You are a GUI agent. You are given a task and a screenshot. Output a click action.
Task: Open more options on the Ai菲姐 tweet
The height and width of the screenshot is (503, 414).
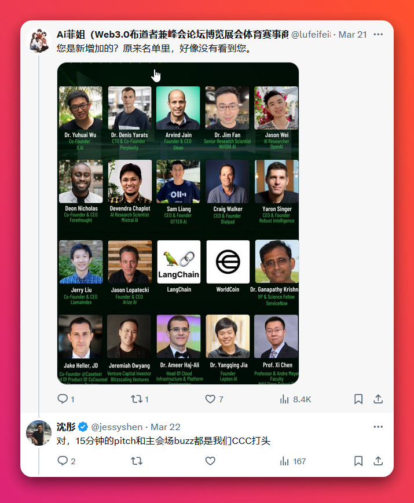point(378,34)
